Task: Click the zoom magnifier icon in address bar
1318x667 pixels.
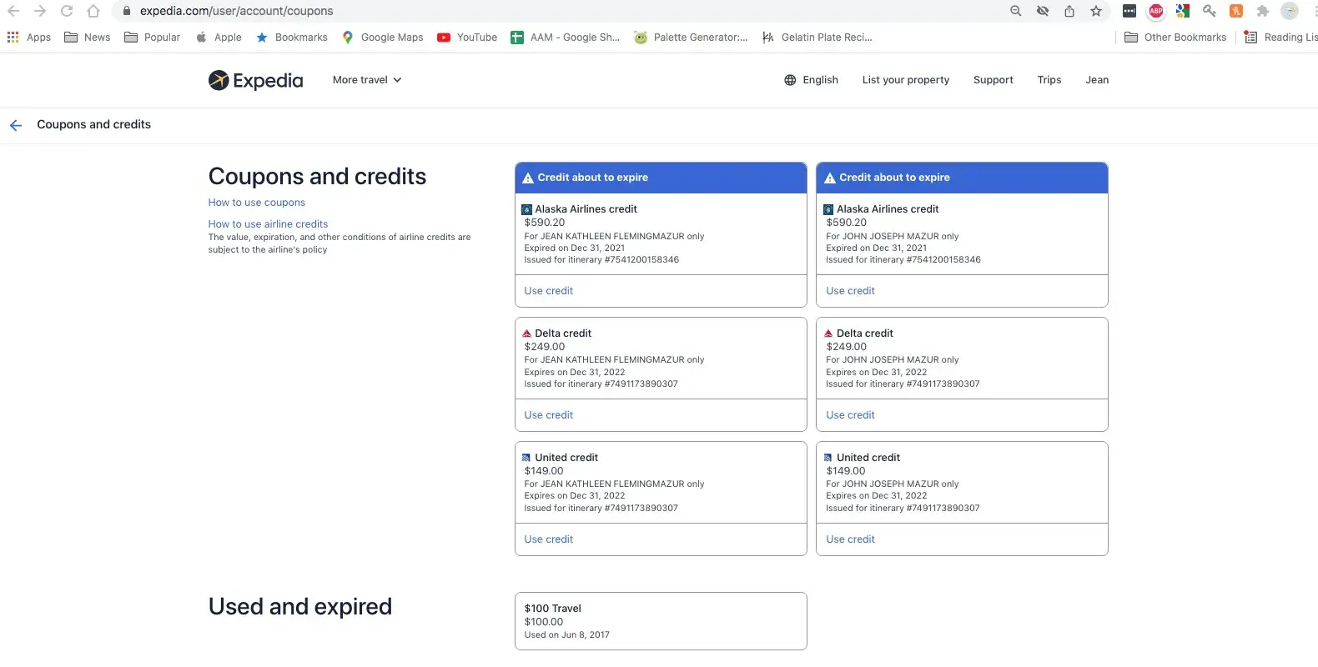Action: [x=1015, y=11]
